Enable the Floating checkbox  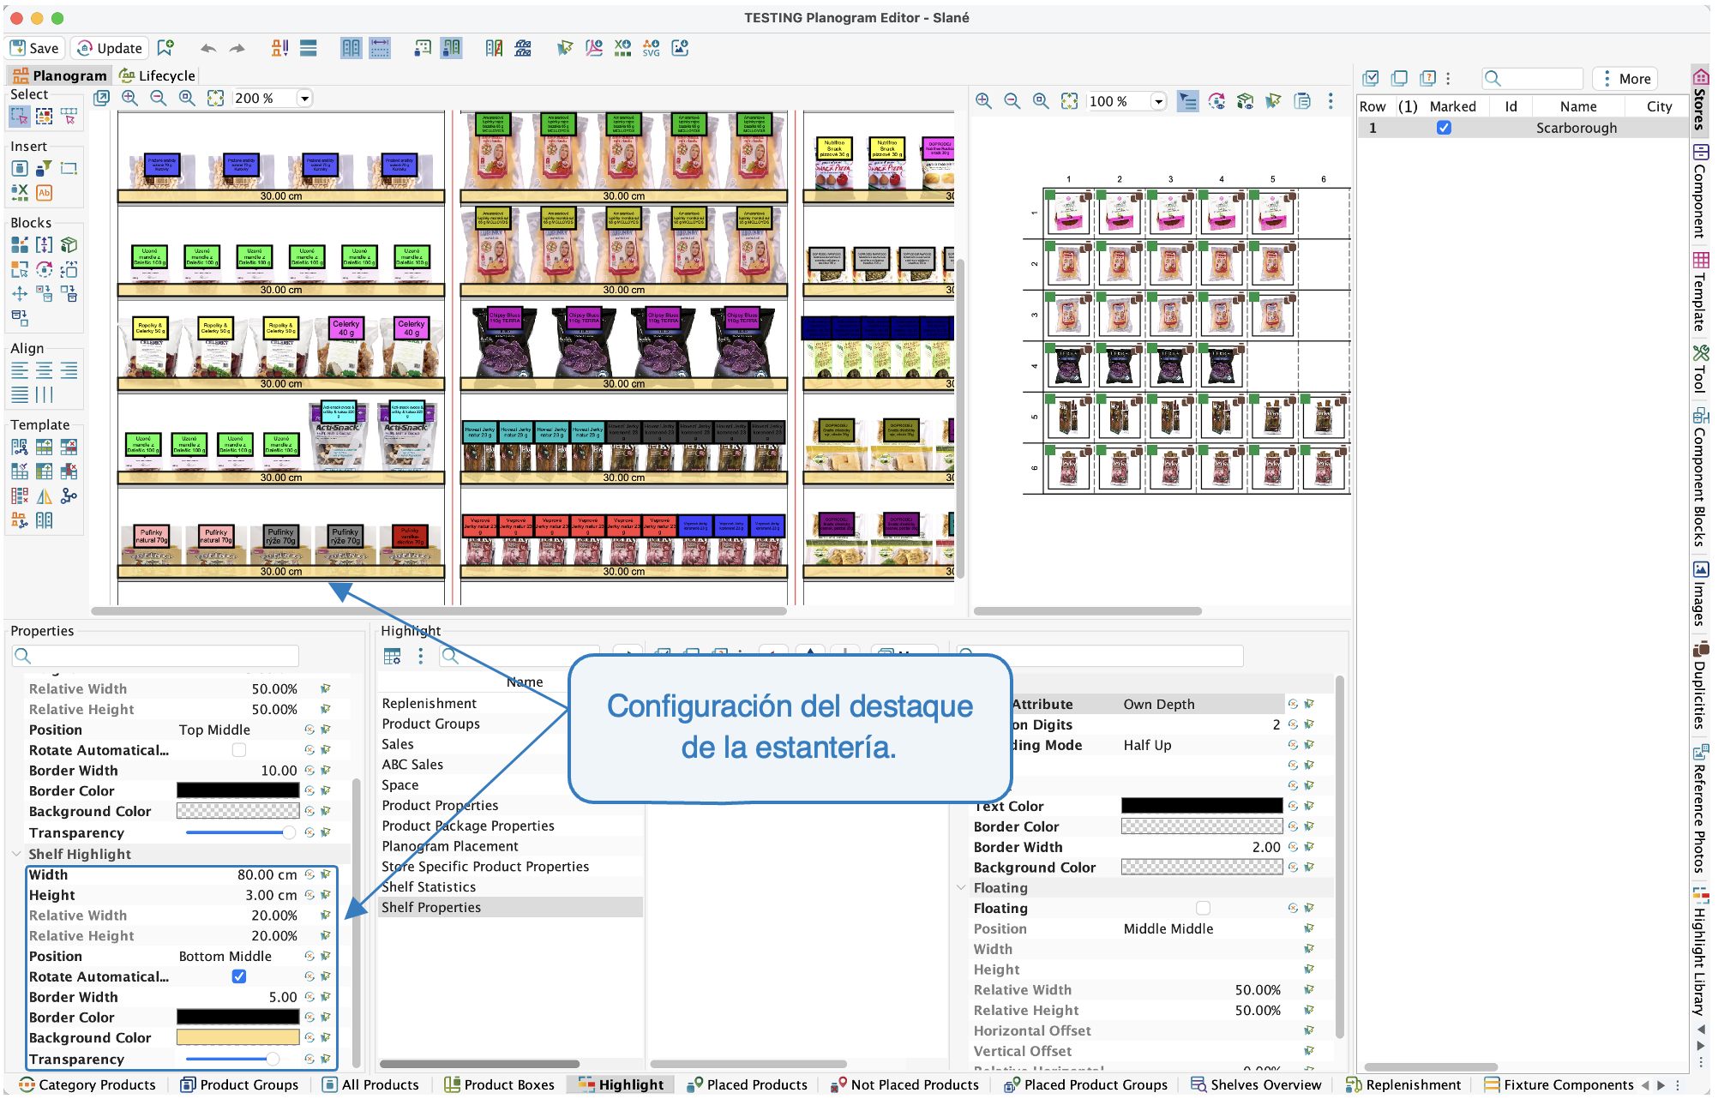point(1203,908)
